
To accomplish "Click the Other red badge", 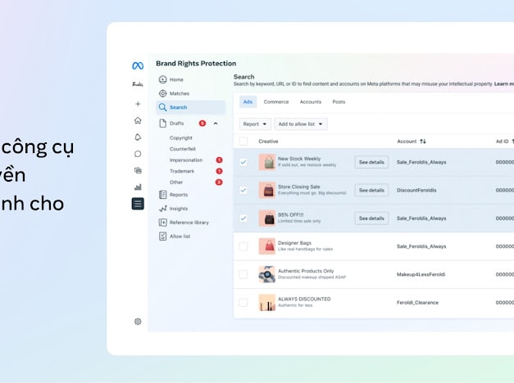I will [219, 182].
